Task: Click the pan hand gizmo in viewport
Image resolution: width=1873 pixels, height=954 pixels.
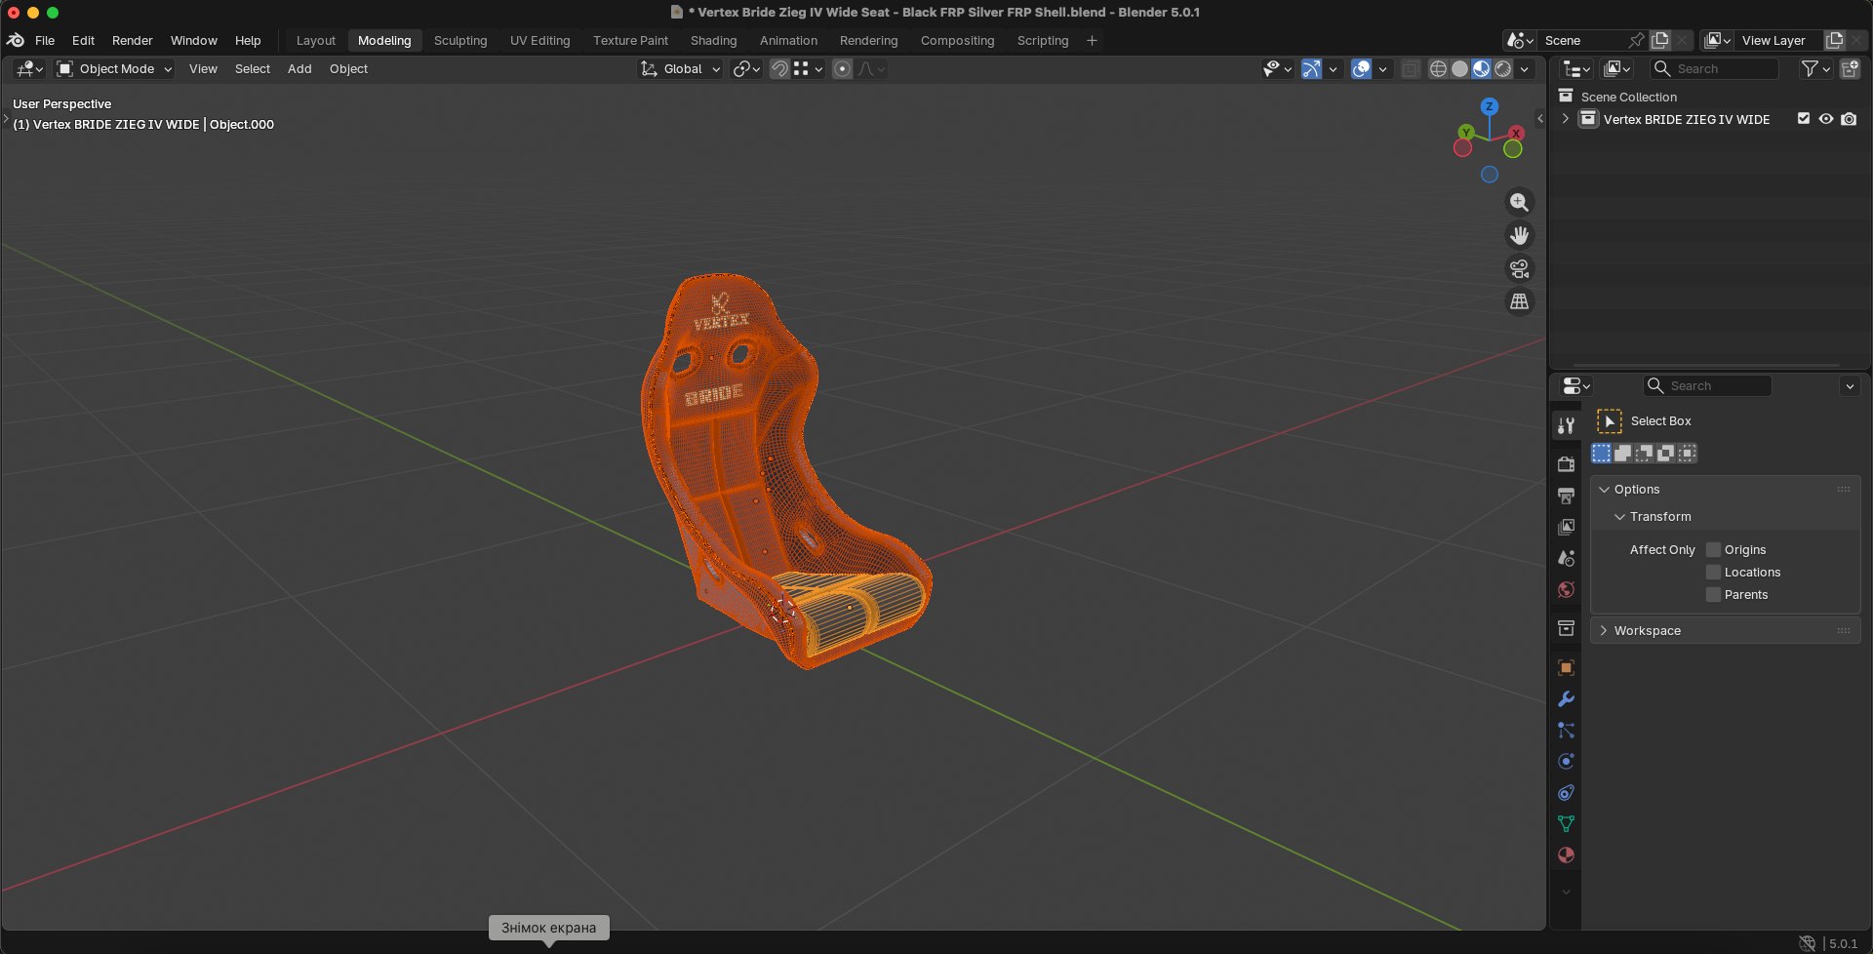Action: click(x=1519, y=235)
